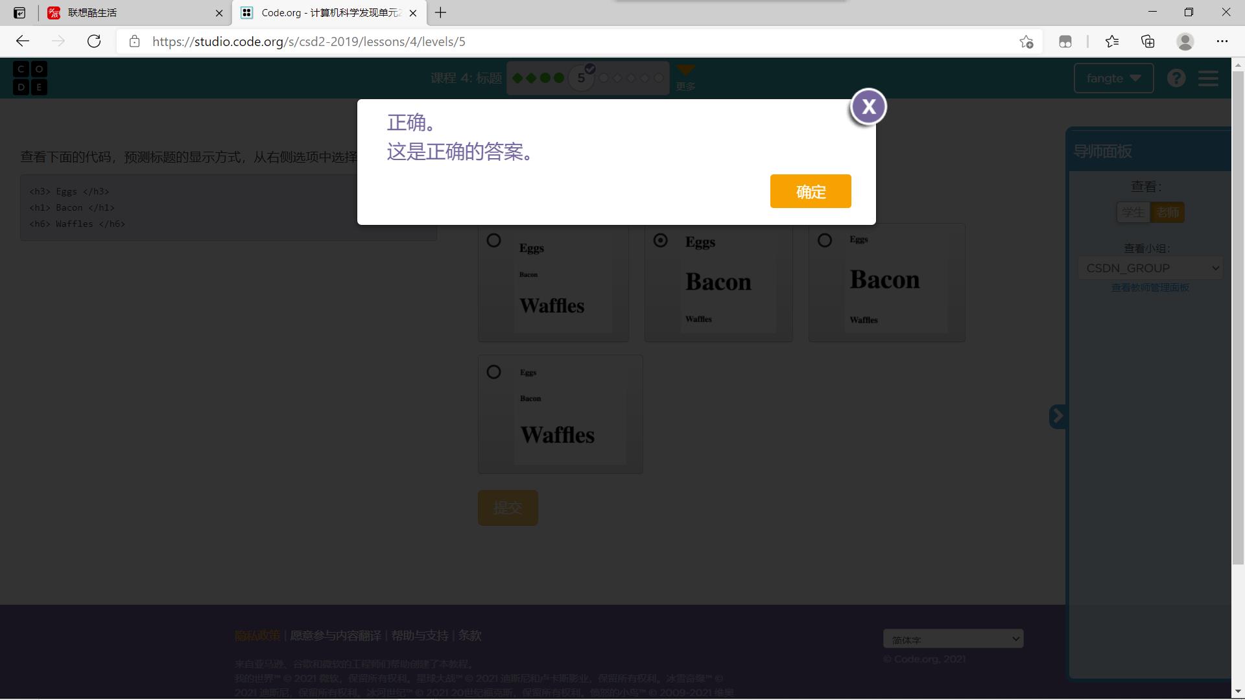This screenshot has height=700, width=1245.
Task: Click the page vertical scrollbar
Action: click(1238, 318)
